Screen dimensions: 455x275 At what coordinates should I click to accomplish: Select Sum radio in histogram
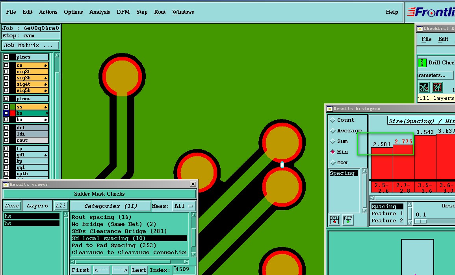click(333, 141)
